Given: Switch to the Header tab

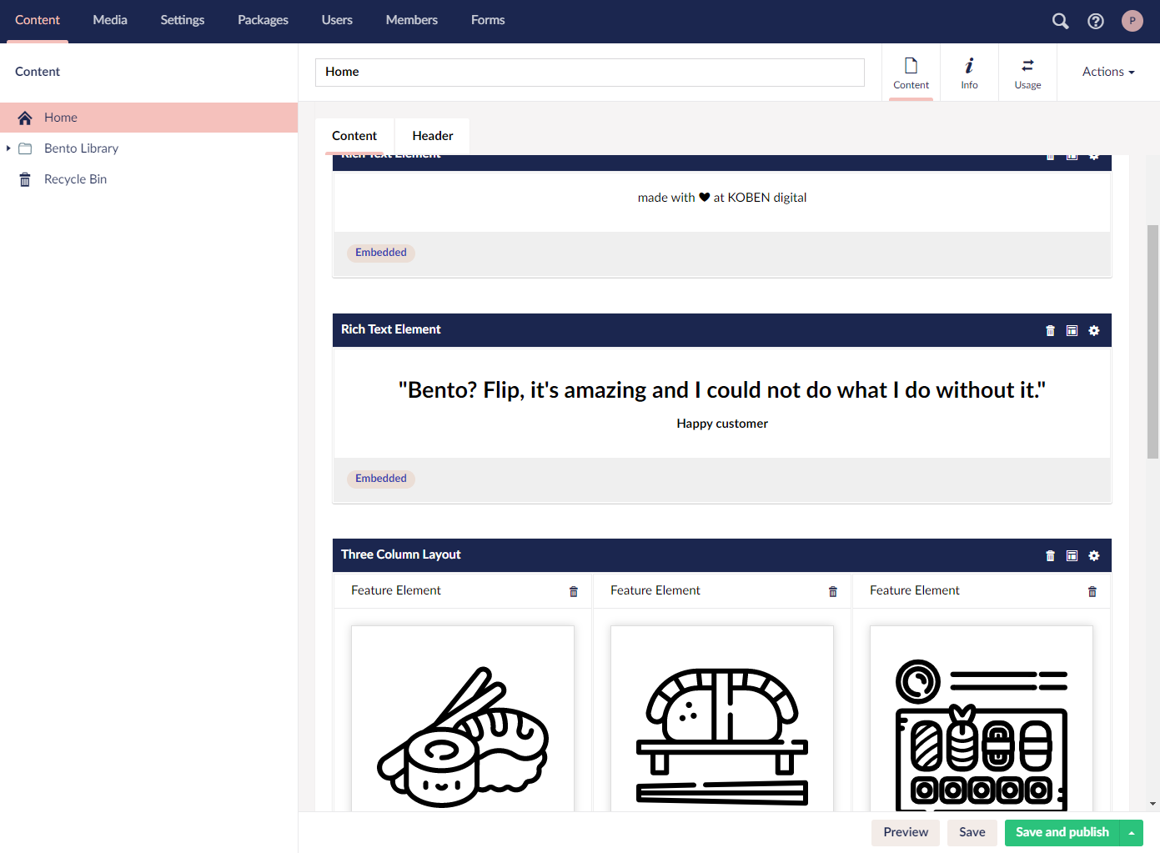Looking at the screenshot, I should tap(433, 136).
